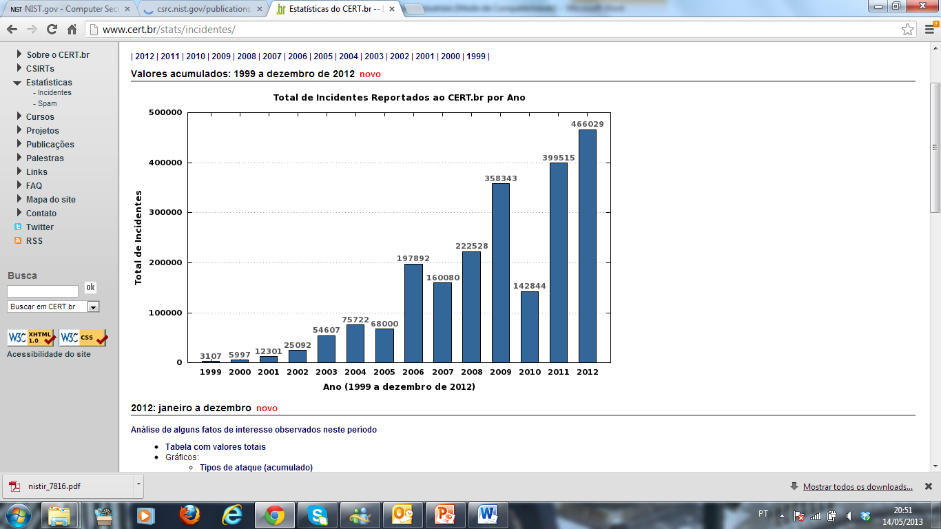Image resolution: width=941 pixels, height=529 pixels.
Task: Reload the page with refresh icon
Action: tap(52, 30)
